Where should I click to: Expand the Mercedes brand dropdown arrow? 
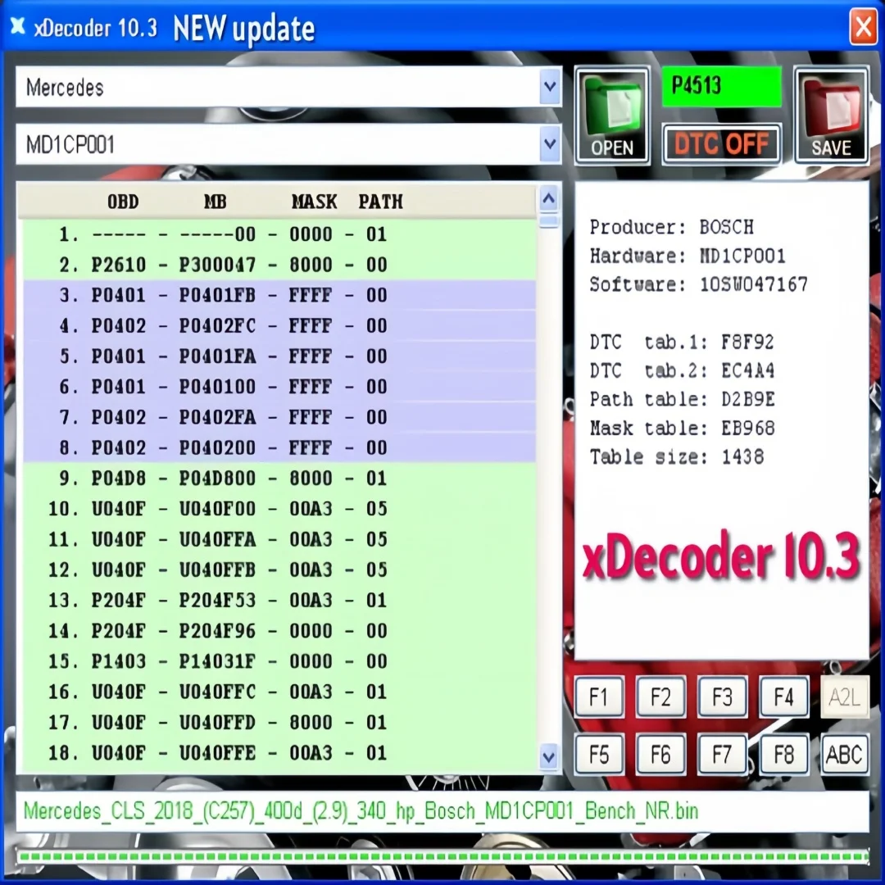[x=550, y=87]
